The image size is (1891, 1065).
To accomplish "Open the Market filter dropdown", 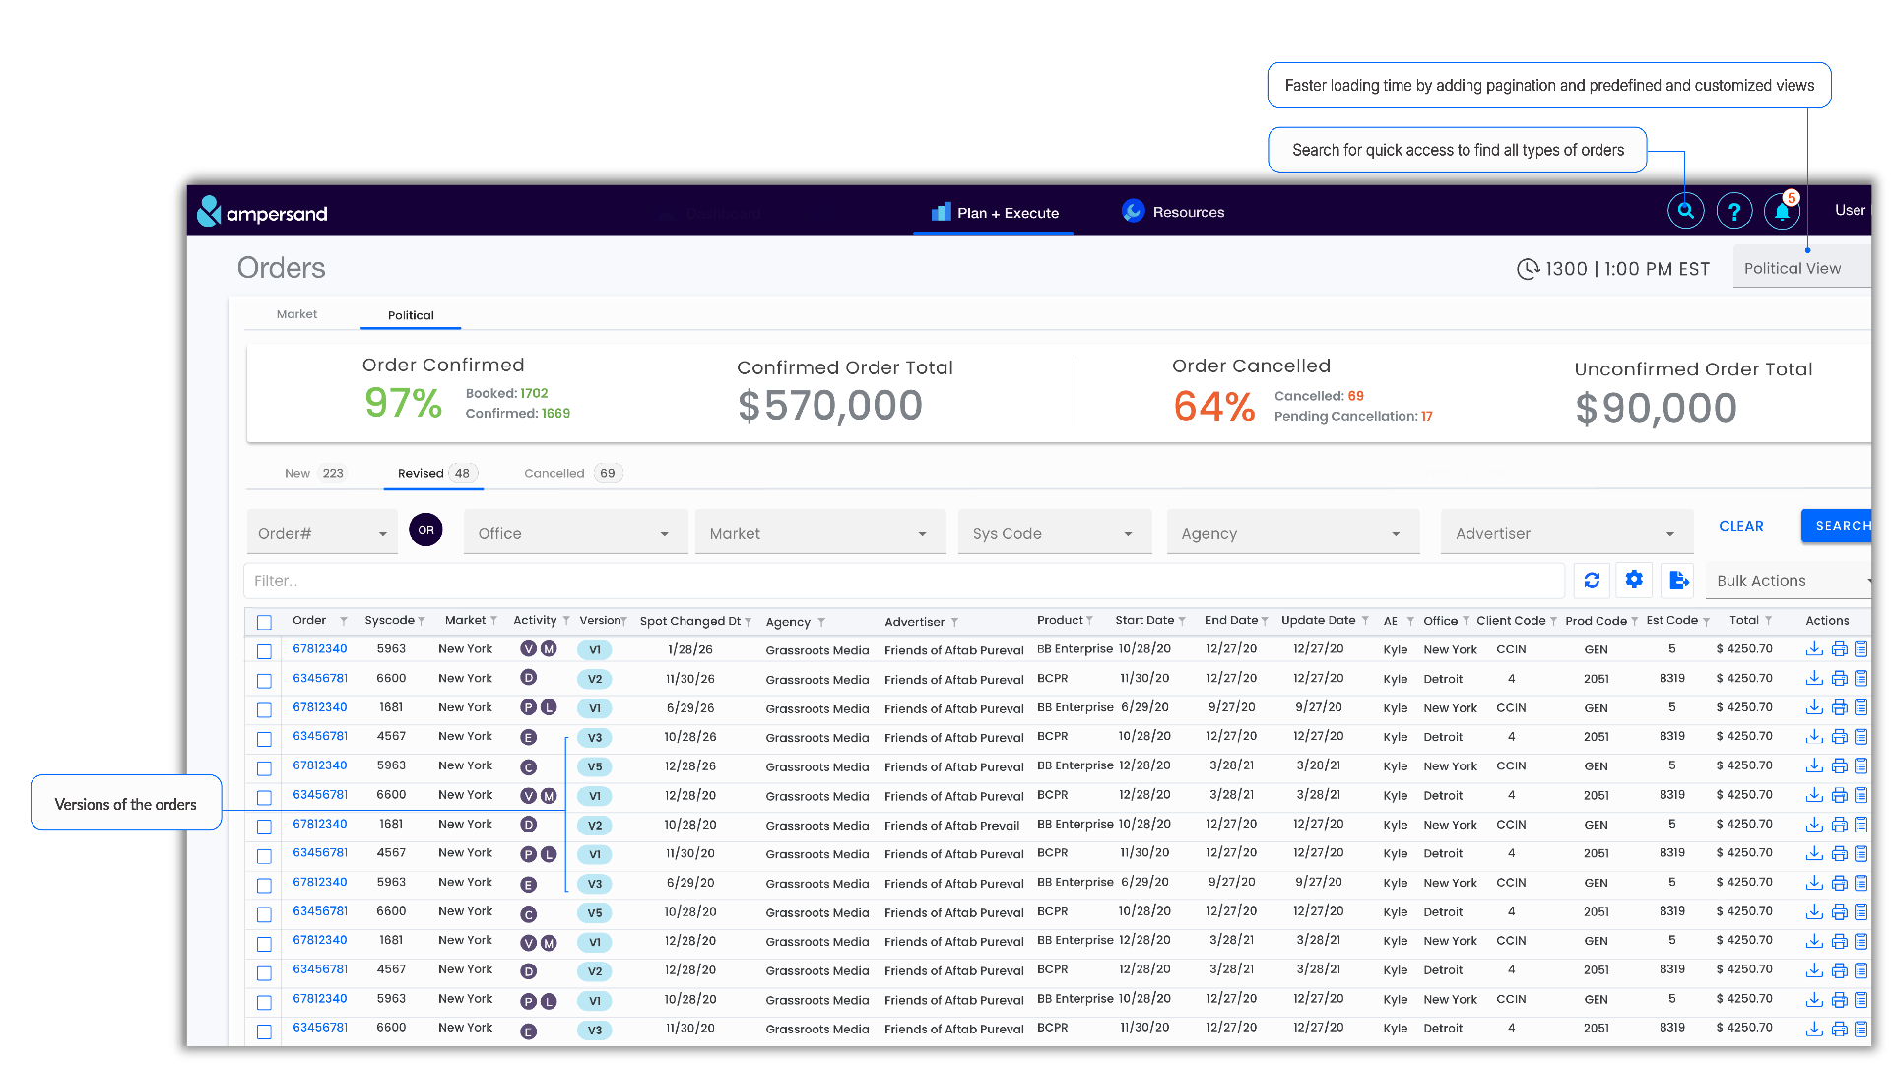I will [819, 533].
